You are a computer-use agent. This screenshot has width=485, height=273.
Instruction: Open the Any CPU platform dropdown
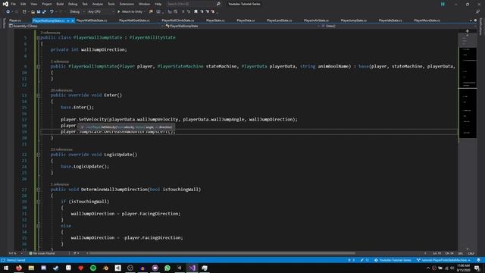(101, 12)
